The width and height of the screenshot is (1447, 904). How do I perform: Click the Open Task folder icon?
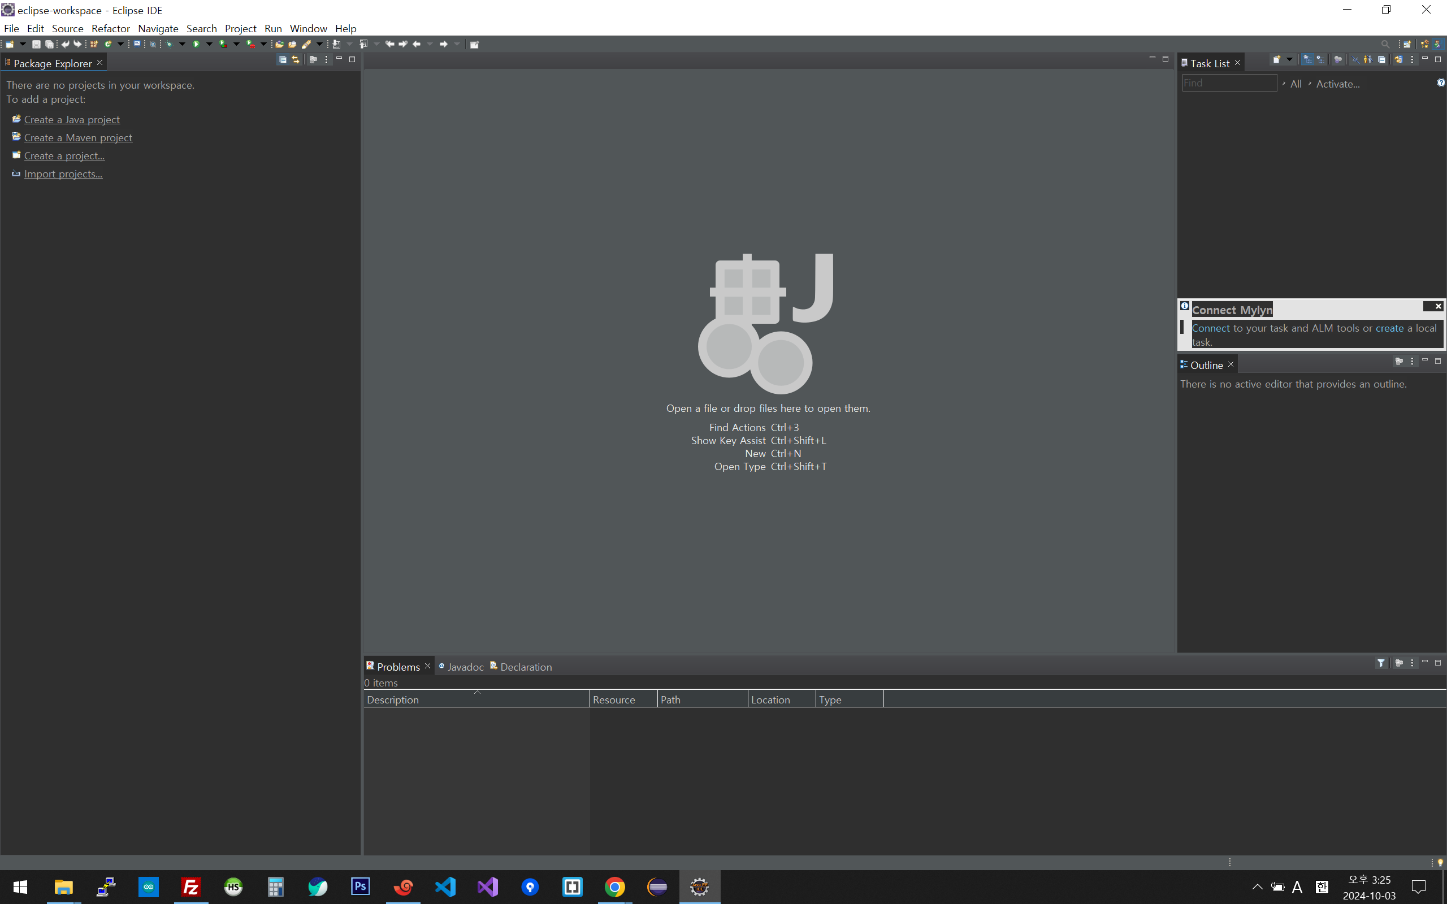(x=292, y=44)
